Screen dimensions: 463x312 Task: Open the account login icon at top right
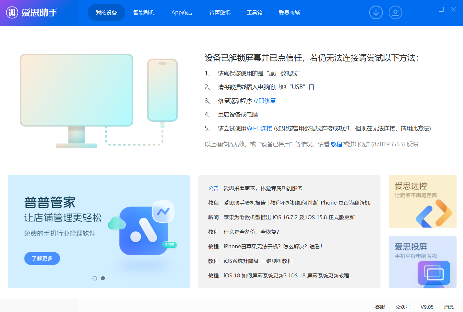395,12
